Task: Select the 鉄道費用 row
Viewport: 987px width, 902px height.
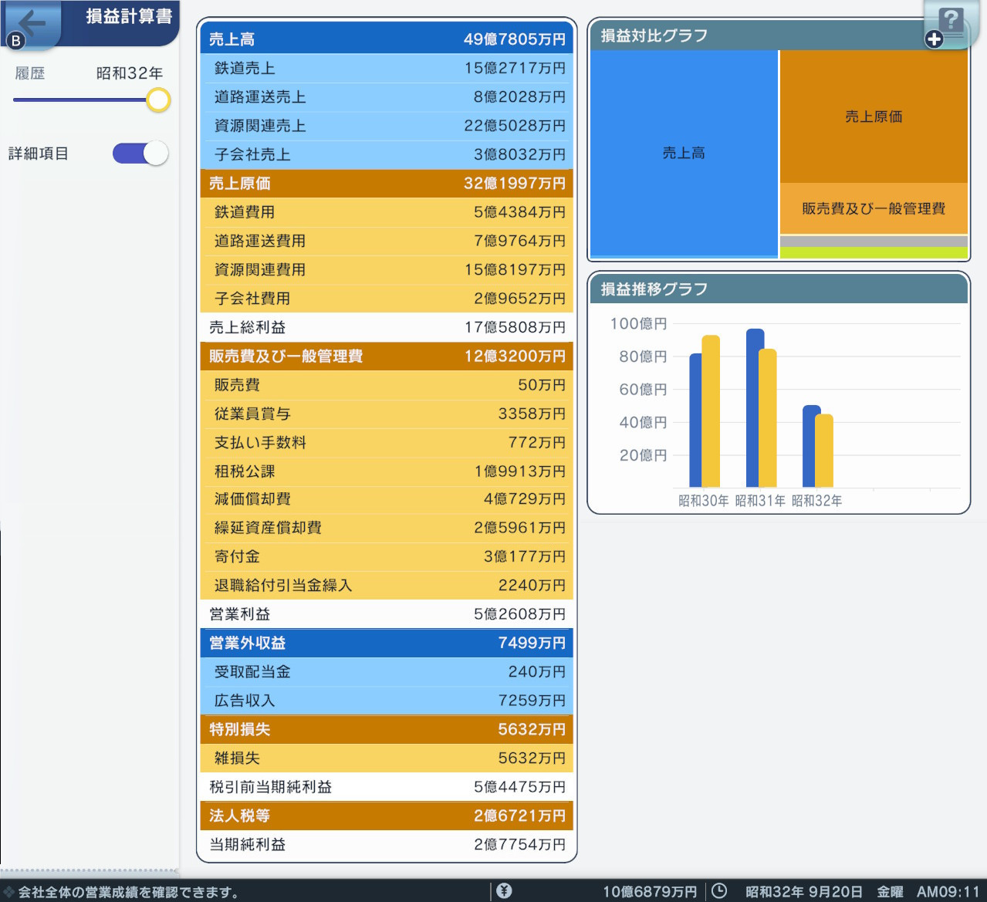Action: pyautogui.click(x=387, y=212)
